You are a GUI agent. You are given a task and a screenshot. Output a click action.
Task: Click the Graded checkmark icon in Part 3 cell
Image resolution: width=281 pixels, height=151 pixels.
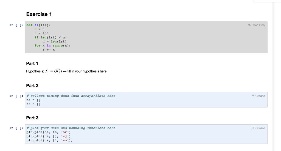tap(253, 128)
